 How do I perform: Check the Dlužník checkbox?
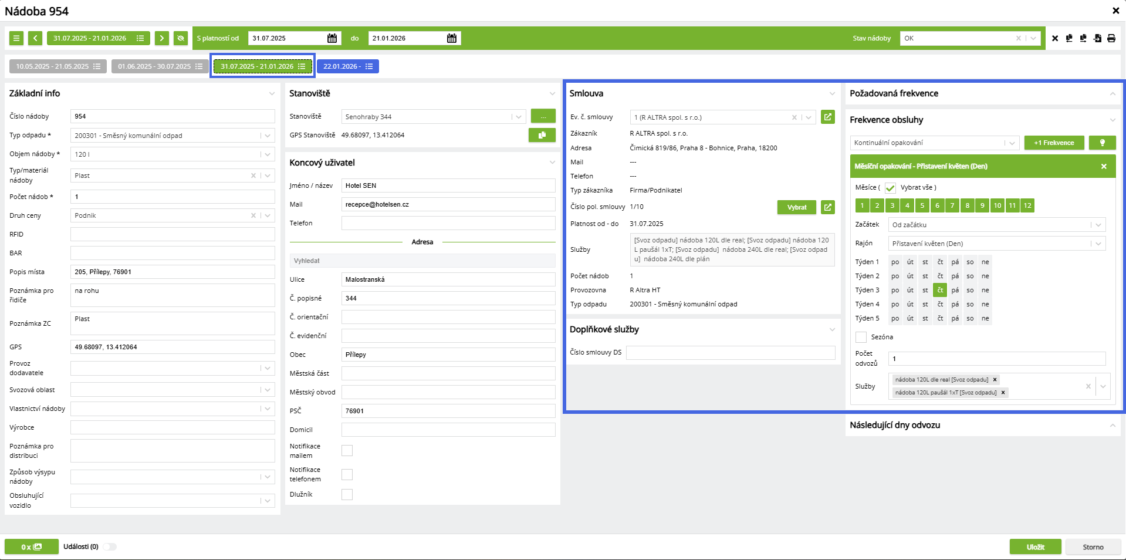(347, 494)
